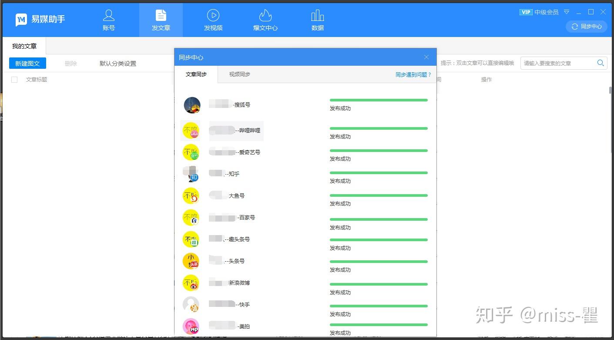
Task: Click the 搜狐号 progress bar
Action: coord(379,100)
